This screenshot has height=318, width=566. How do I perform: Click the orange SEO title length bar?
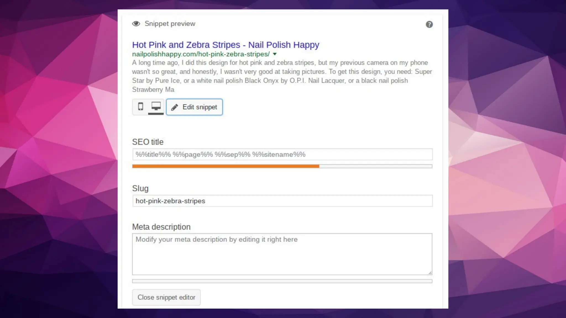coord(226,166)
